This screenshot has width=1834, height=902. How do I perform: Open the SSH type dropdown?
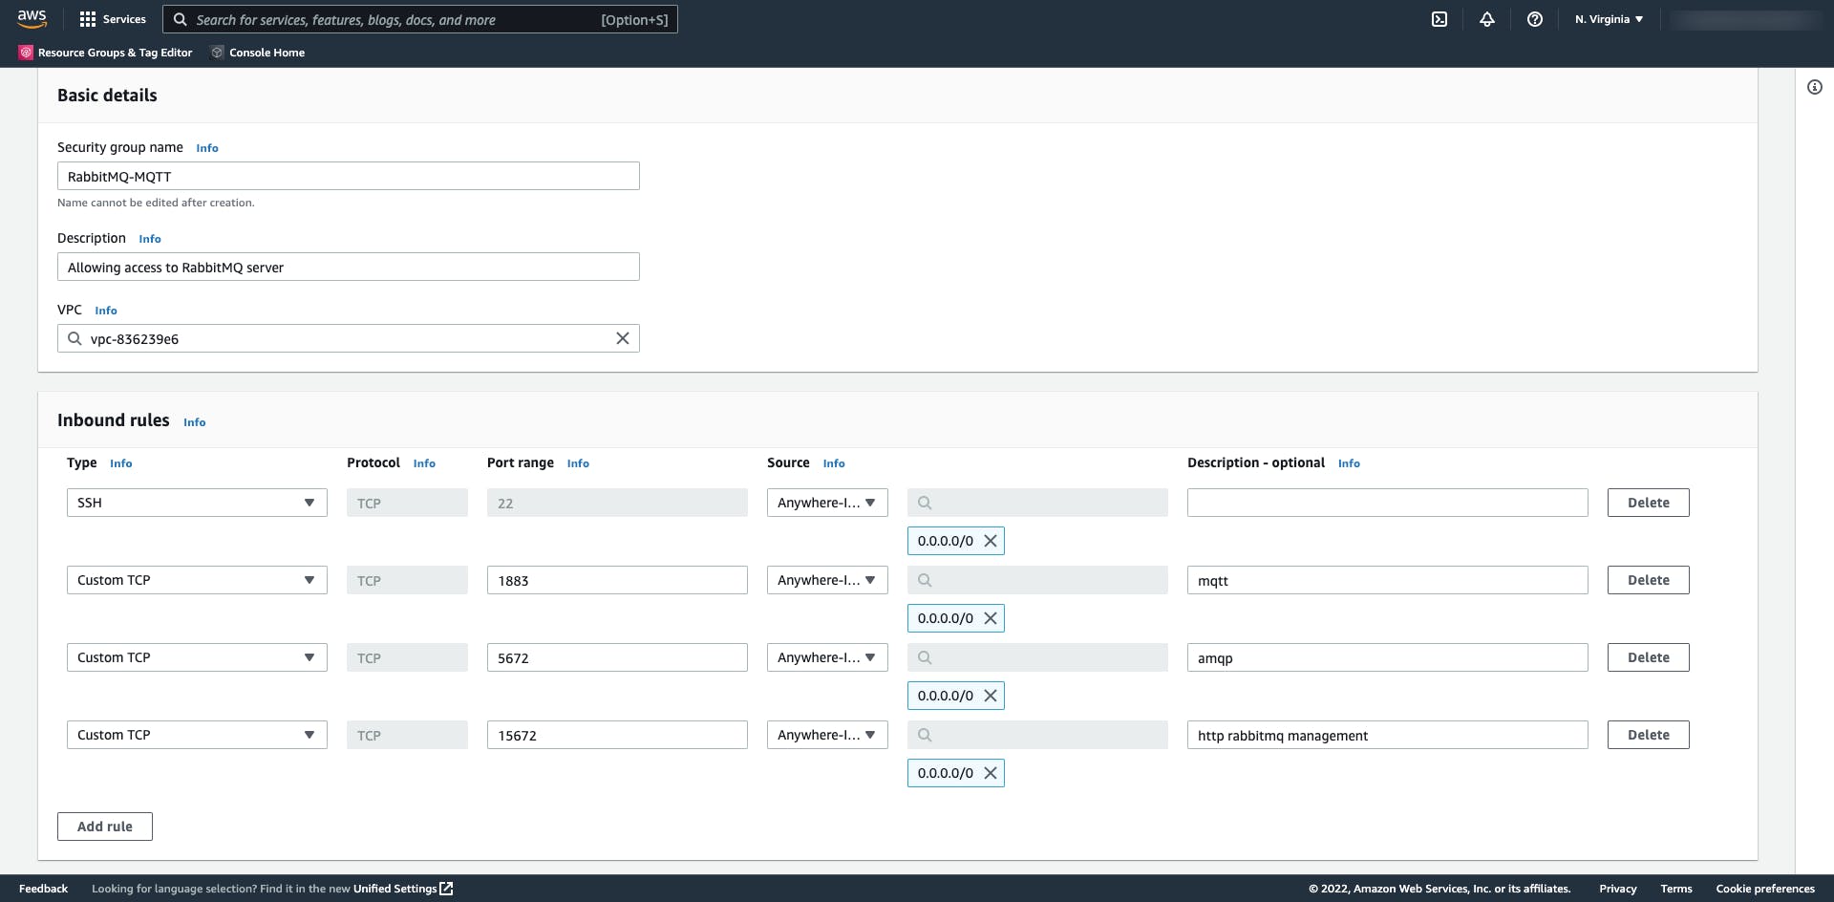(197, 503)
